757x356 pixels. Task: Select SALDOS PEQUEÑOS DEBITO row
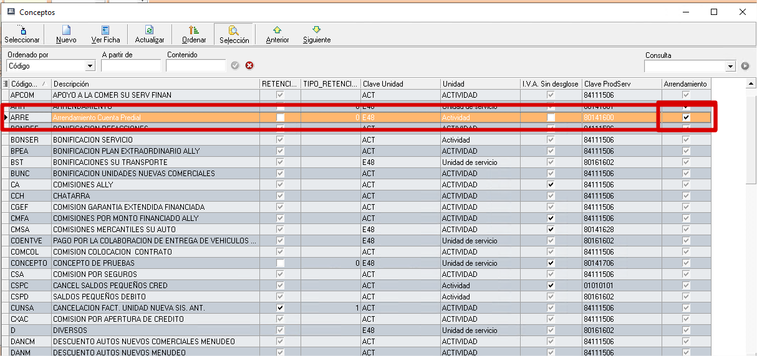(x=357, y=296)
